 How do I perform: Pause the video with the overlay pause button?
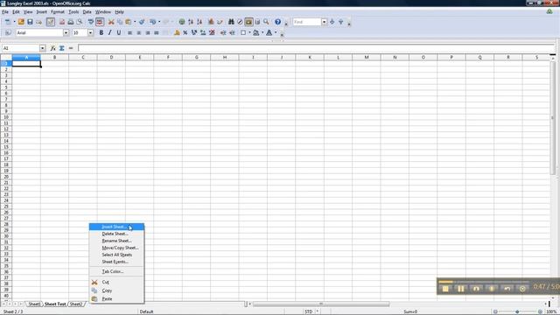click(461, 289)
